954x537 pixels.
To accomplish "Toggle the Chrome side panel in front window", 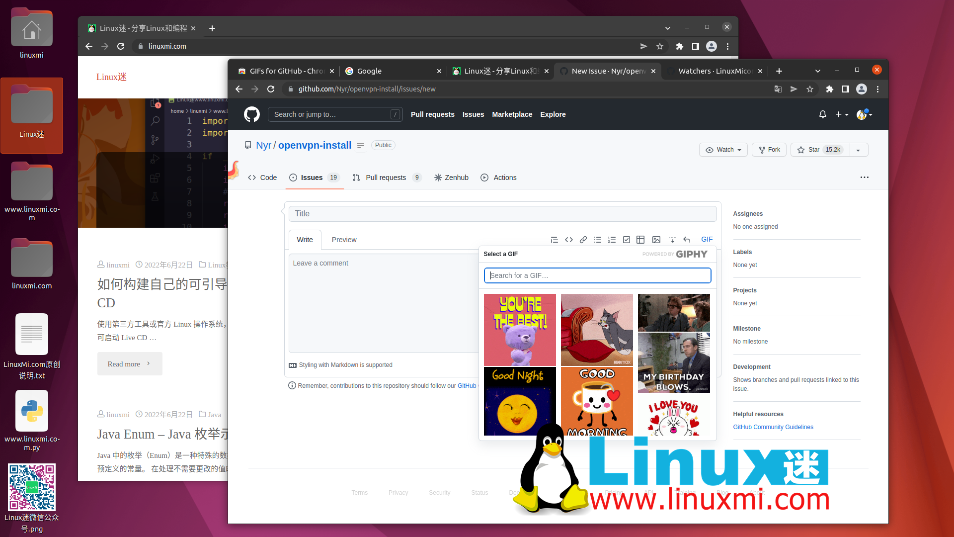I will coord(845,89).
